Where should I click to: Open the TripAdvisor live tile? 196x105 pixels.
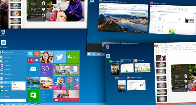(x=66, y=70)
